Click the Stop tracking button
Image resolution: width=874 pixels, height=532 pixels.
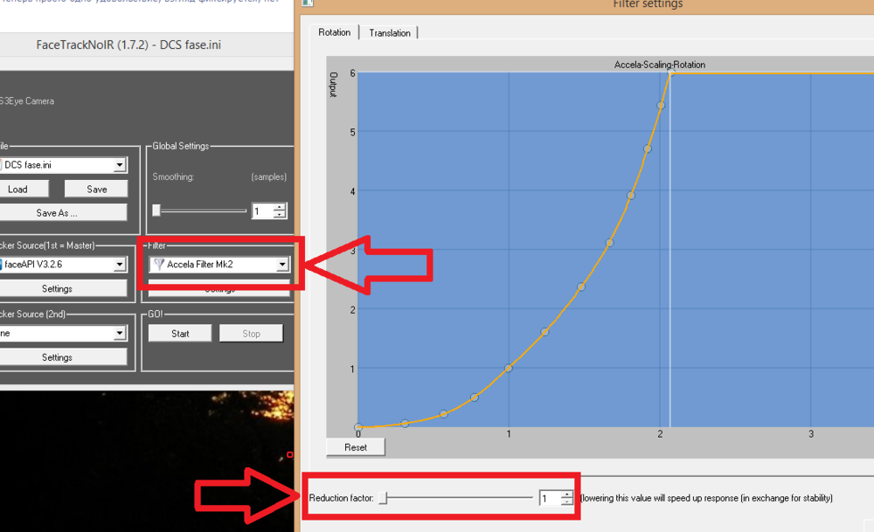click(252, 334)
